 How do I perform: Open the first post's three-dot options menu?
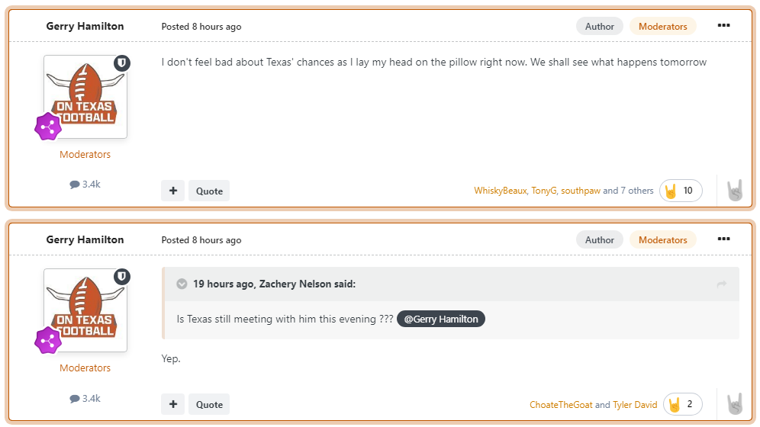723,26
